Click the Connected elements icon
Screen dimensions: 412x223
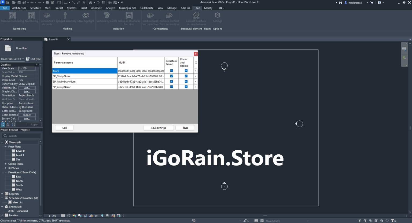pyautogui.click(x=47, y=16)
